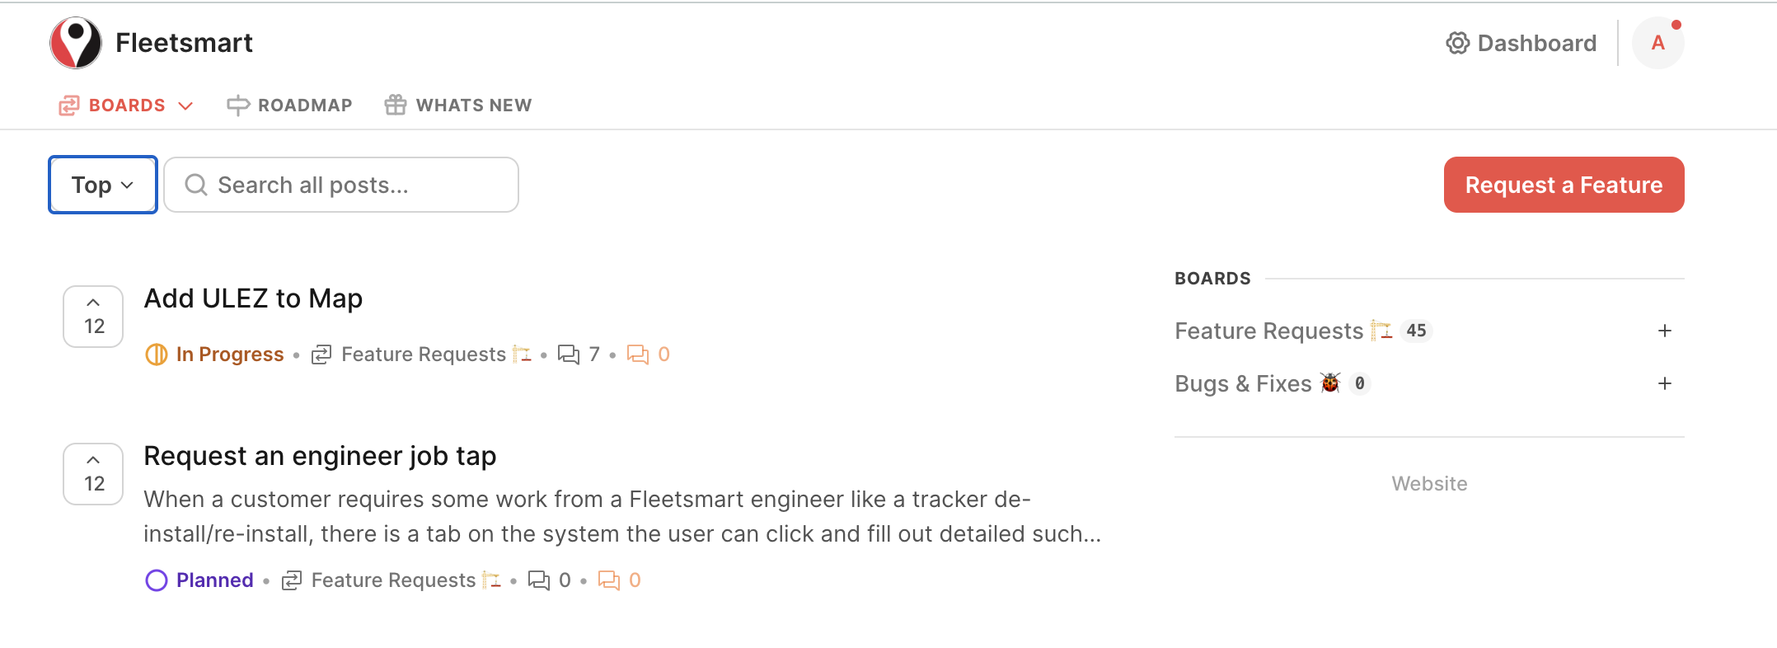
Task: Expand the Boards menu chevron
Action: coord(185,106)
